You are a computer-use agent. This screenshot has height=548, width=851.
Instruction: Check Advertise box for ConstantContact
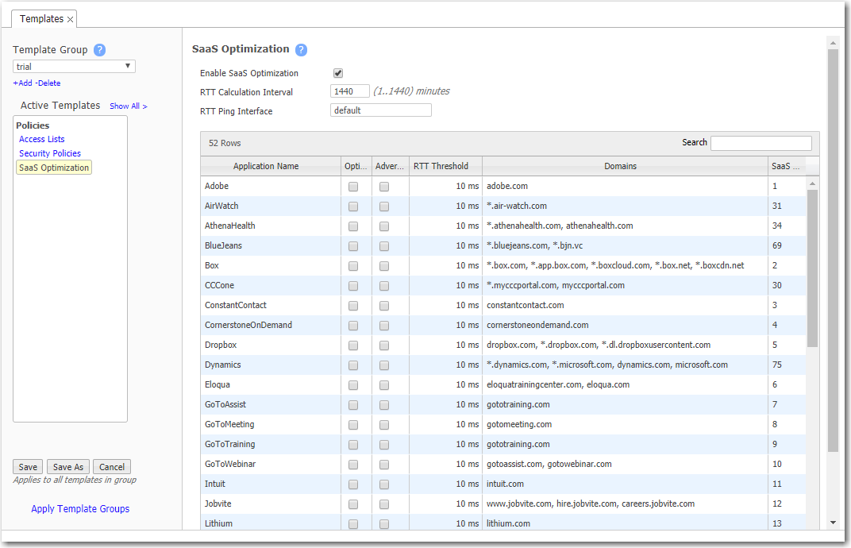click(384, 306)
